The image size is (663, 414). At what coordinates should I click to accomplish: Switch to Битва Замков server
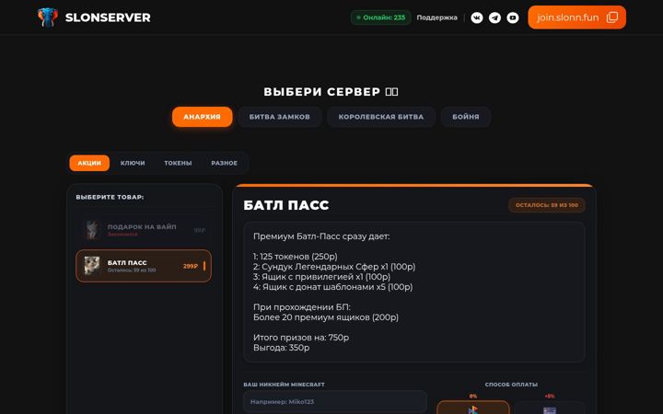click(x=280, y=117)
